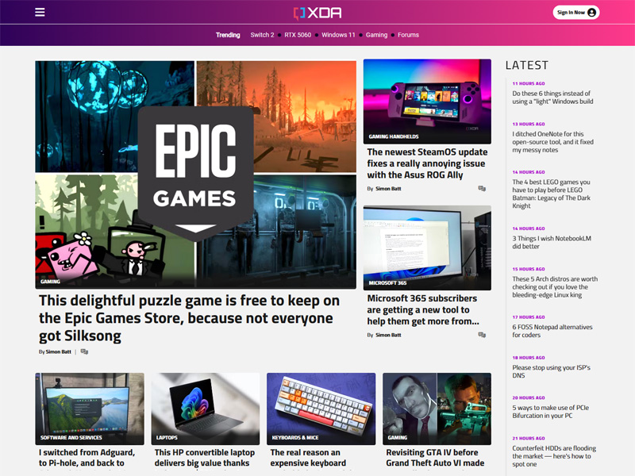
Task: Go to Forums from trending bar
Action: [x=408, y=35]
